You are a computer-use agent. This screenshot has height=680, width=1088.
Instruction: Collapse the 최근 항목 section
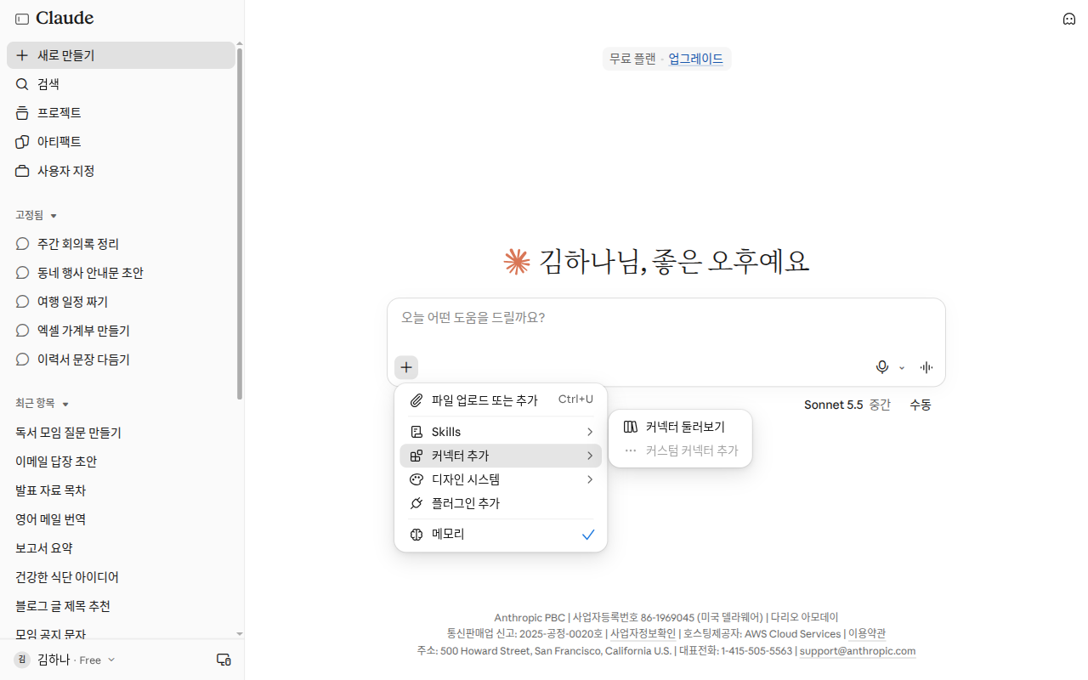(x=65, y=404)
